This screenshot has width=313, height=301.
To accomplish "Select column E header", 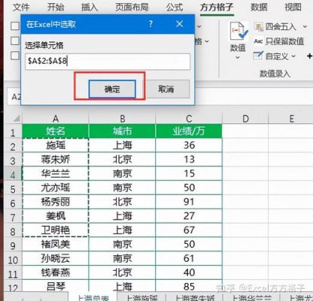I will click(291, 118).
